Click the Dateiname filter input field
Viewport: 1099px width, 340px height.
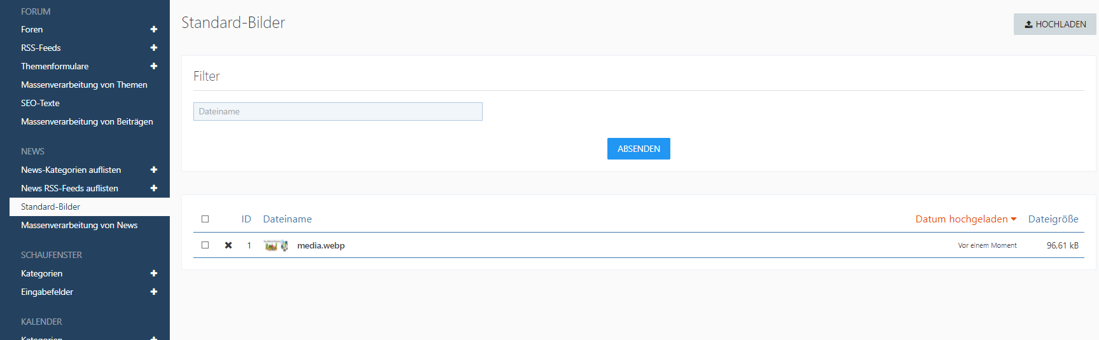[x=338, y=112]
